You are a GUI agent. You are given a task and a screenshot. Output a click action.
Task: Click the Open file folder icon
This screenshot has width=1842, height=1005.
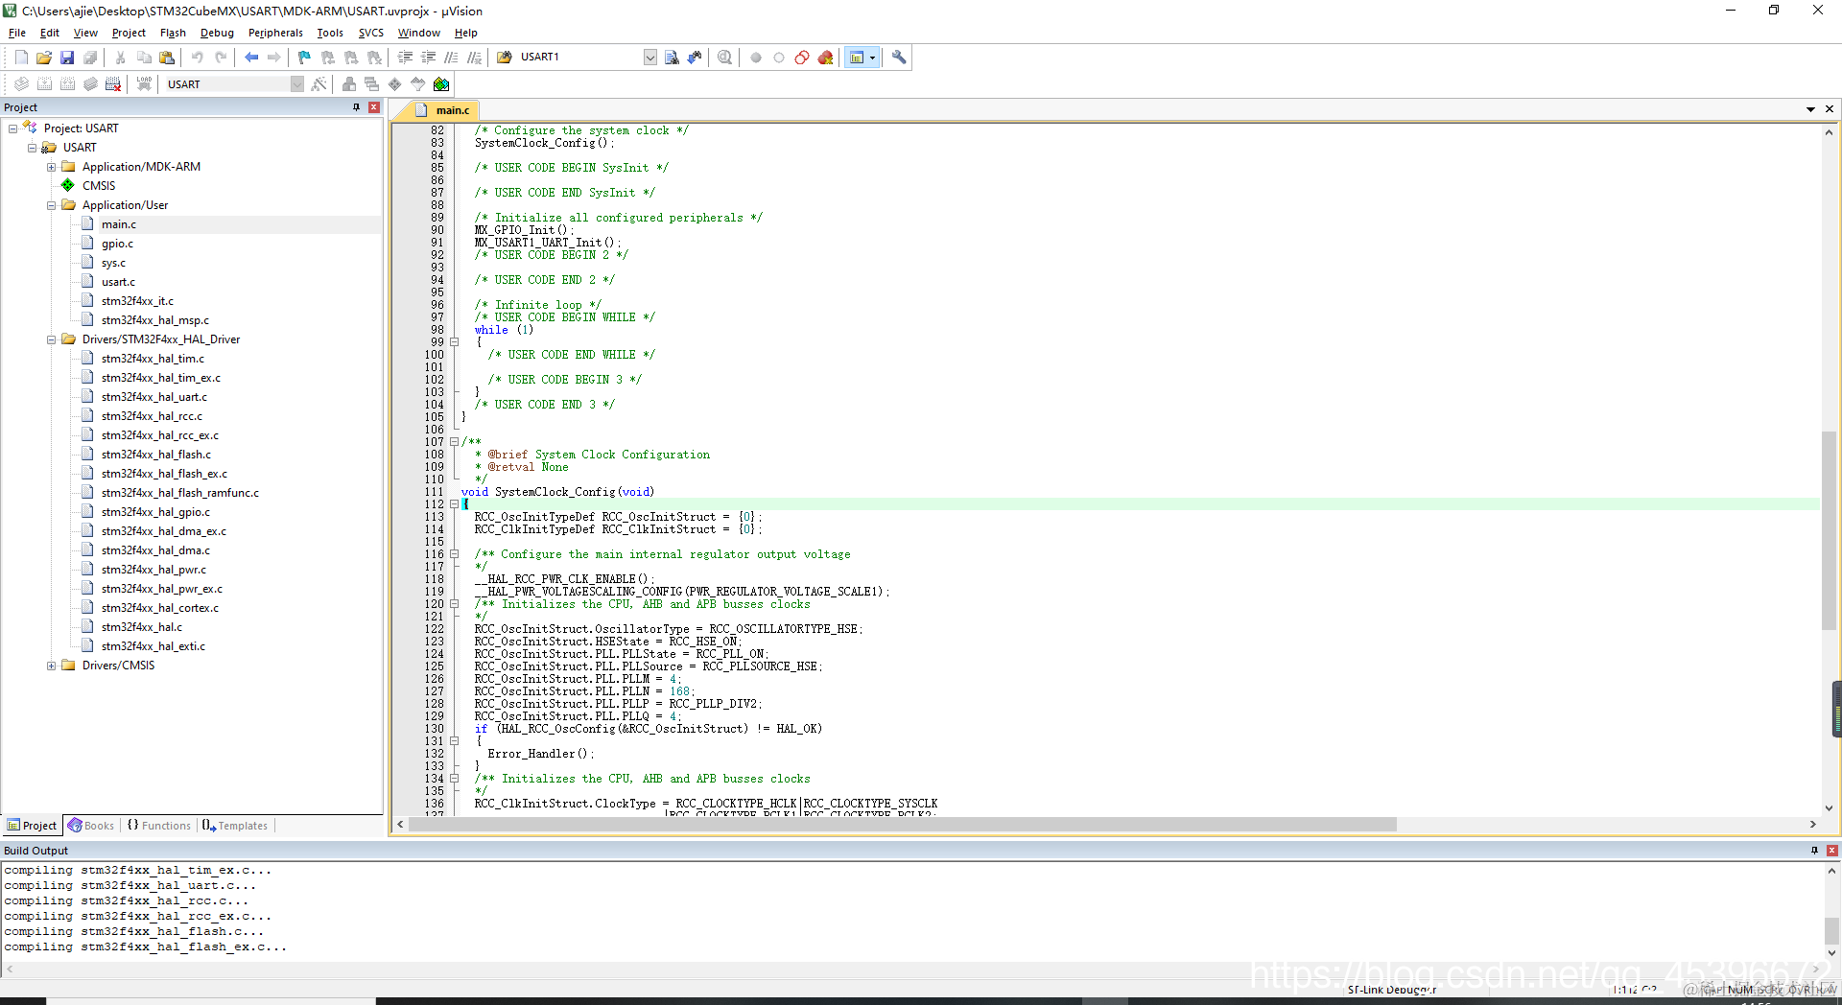tap(44, 58)
